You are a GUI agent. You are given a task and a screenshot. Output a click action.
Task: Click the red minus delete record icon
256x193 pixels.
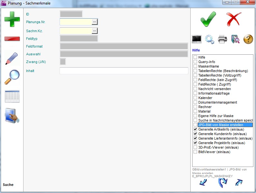[x=12, y=39]
